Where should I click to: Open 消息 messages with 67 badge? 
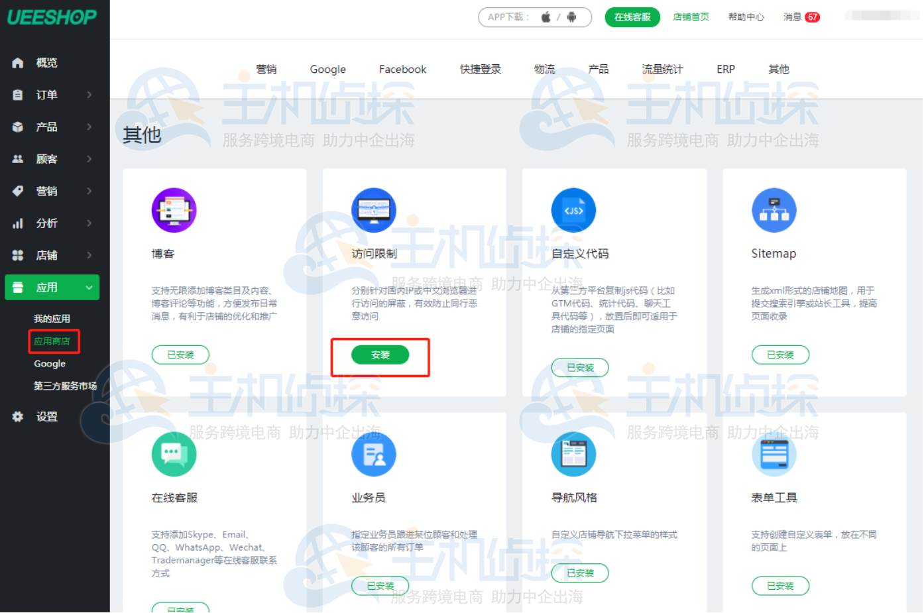pyautogui.click(x=801, y=17)
